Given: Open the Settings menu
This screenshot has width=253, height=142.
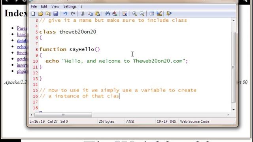Looking at the screenshot, I should (70, 6).
